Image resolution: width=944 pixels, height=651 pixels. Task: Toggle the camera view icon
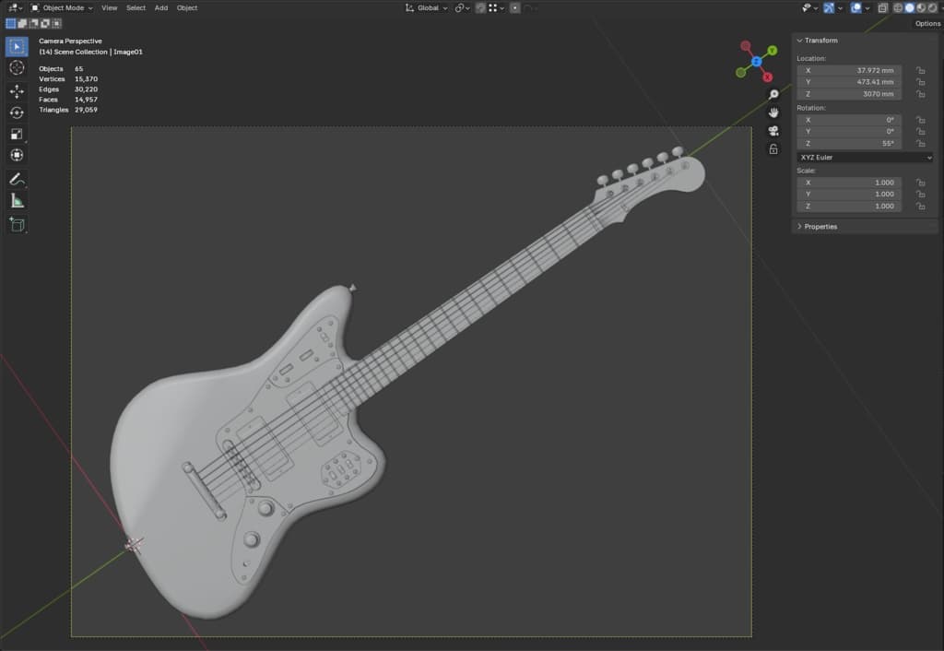pos(773,131)
